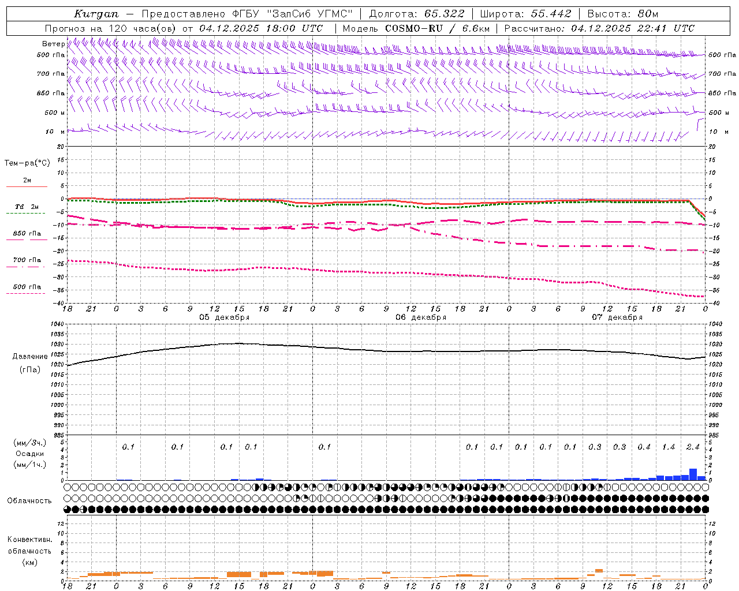
Task: Click the "07 декабря" date label
Action: coord(617,317)
